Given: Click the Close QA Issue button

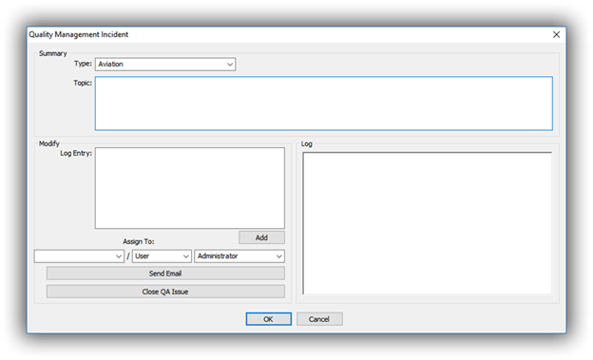Looking at the screenshot, I should pos(165,292).
